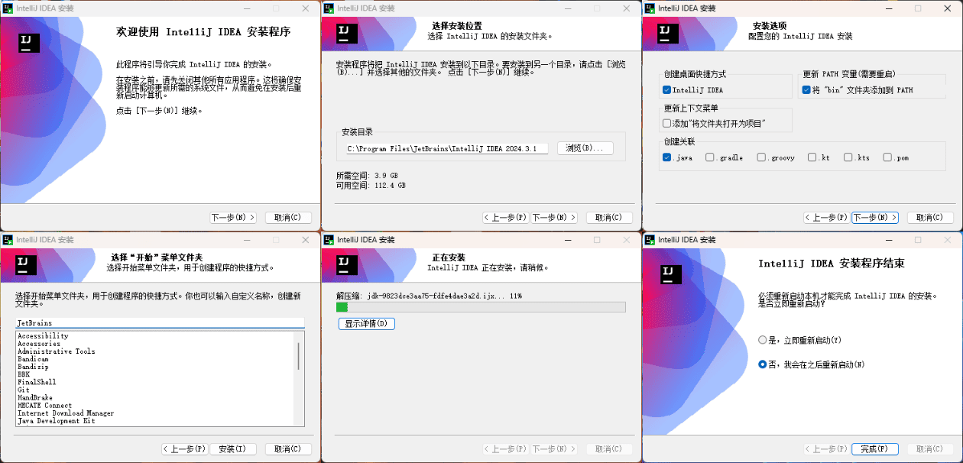
Task: Click the install directory path field
Action: click(x=446, y=149)
